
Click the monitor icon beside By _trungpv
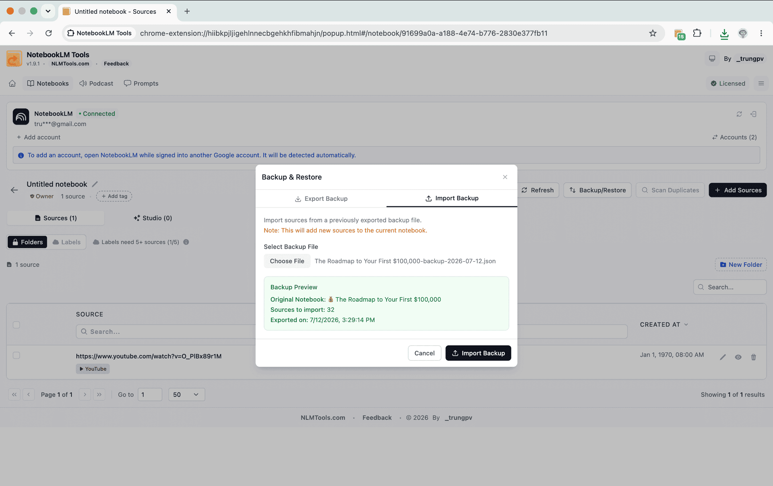(x=712, y=58)
